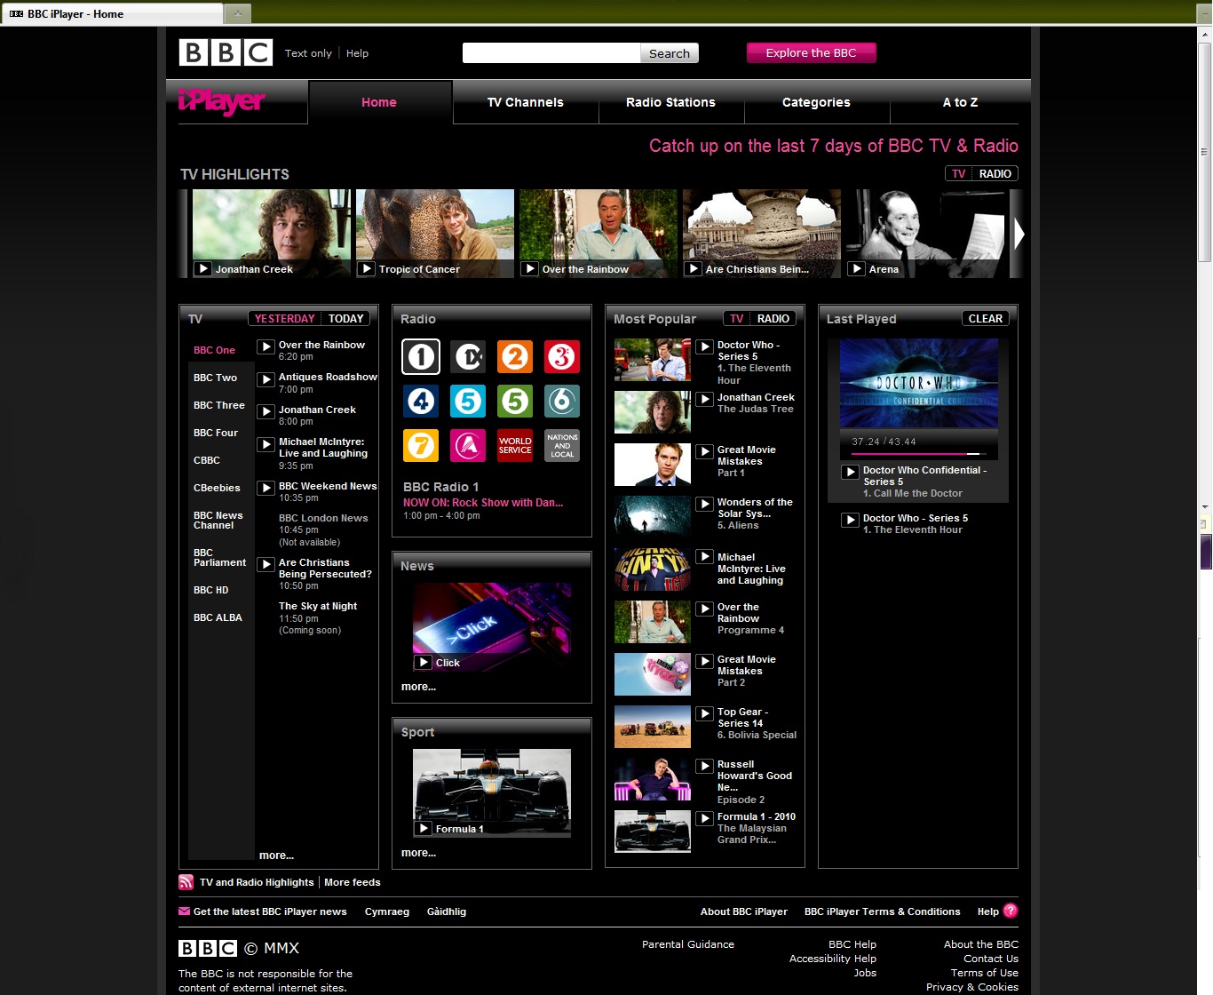Play BBC Weekend News at 10:35 pm
1213x995 pixels.
pyautogui.click(x=266, y=488)
